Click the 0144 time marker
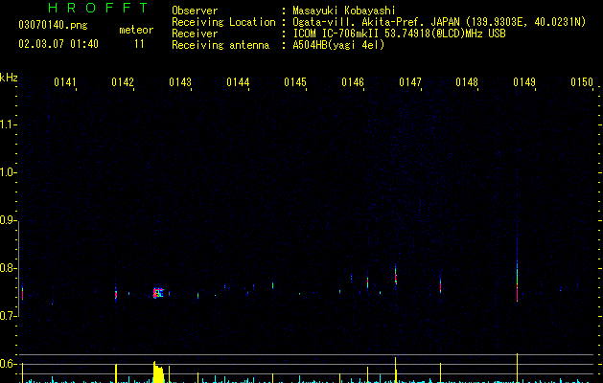The width and height of the screenshot is (603, 383). [x=238, y=82]
